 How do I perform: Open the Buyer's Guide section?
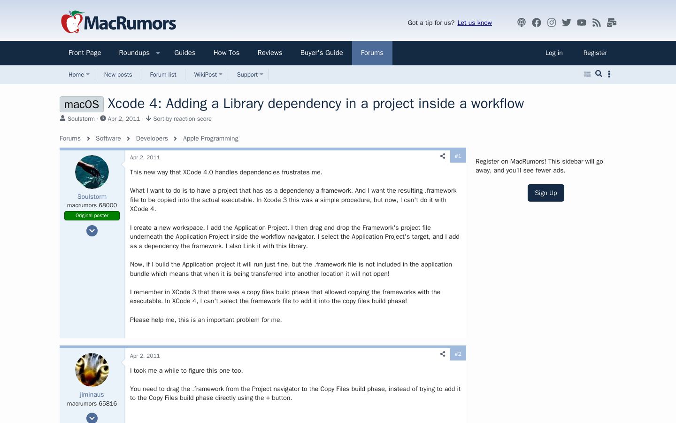pyautogui.click(x=322, y=53)
